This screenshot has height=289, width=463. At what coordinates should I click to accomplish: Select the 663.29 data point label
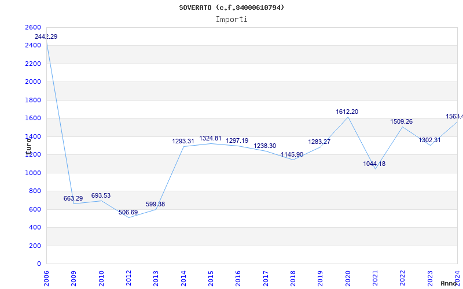point(73,199)
